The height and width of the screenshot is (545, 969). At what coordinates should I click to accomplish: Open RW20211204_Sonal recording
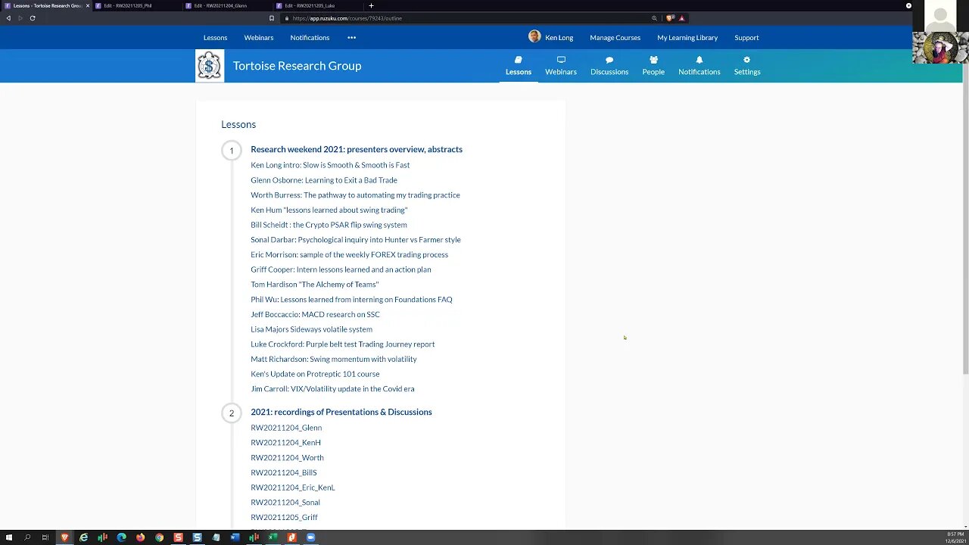[285, 503]
